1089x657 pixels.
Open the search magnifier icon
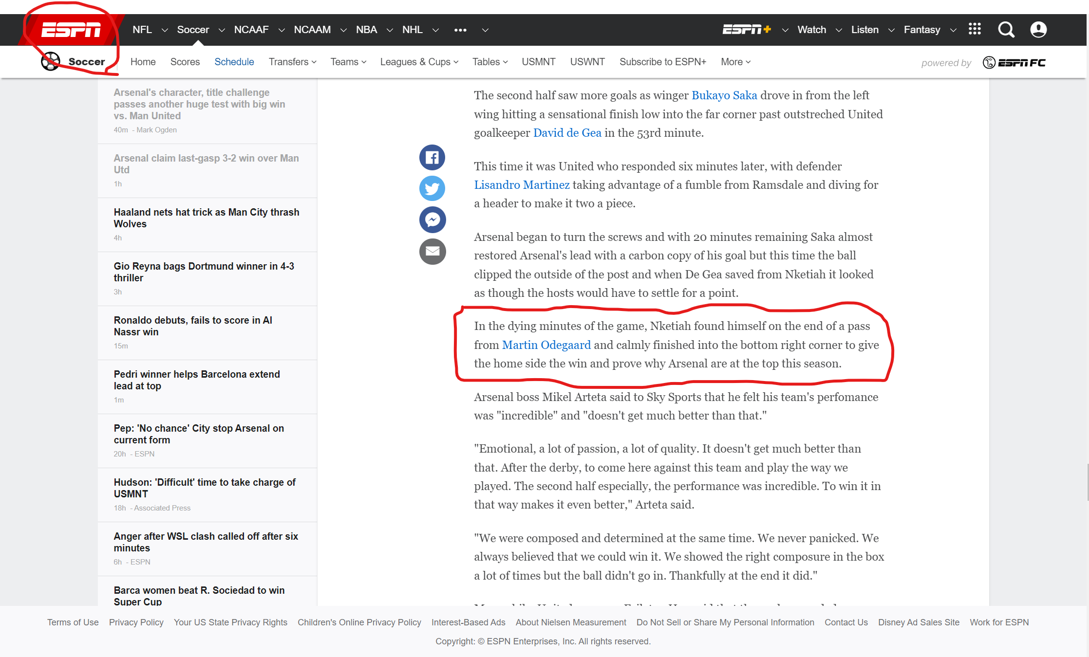tap(1006, 30)
